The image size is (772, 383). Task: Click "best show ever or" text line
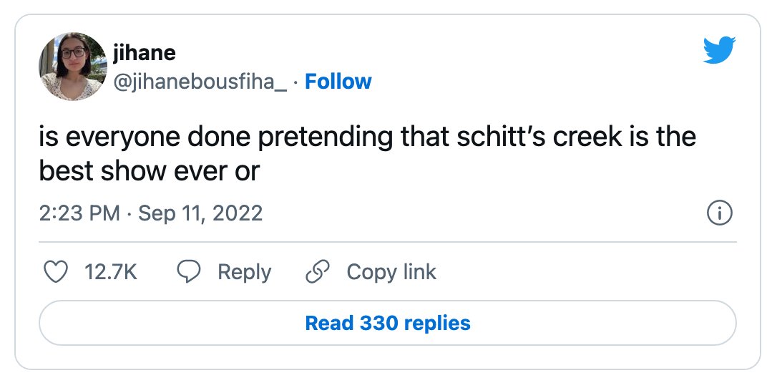coord(150,171)
